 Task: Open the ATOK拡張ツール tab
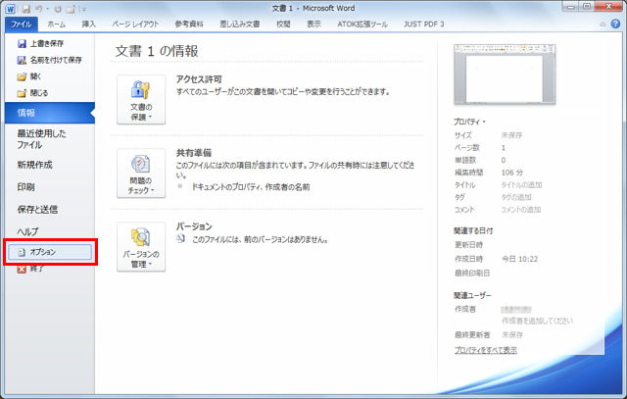[x=362, y=24]
